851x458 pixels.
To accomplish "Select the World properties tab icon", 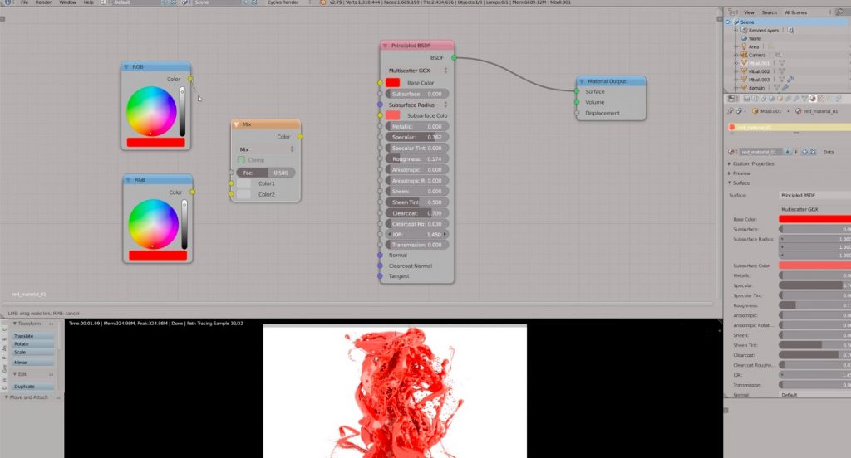I will coord(772,99).
